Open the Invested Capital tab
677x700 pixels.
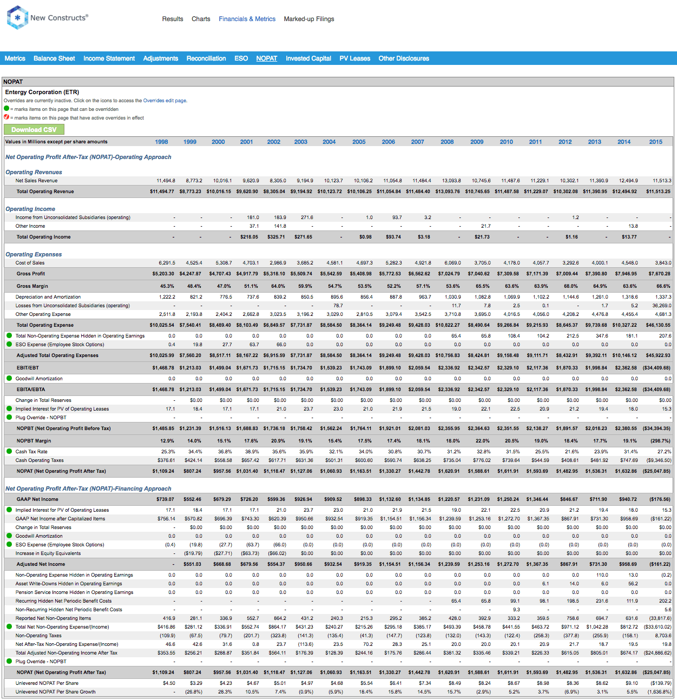tap(308, 58)
